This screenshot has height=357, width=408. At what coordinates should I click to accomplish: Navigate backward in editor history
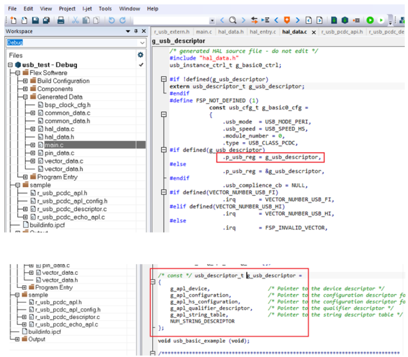pyautogui.click(x=308, y=20)
